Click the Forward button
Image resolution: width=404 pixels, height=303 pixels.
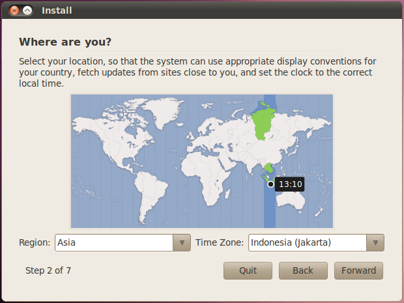(358, 270)
